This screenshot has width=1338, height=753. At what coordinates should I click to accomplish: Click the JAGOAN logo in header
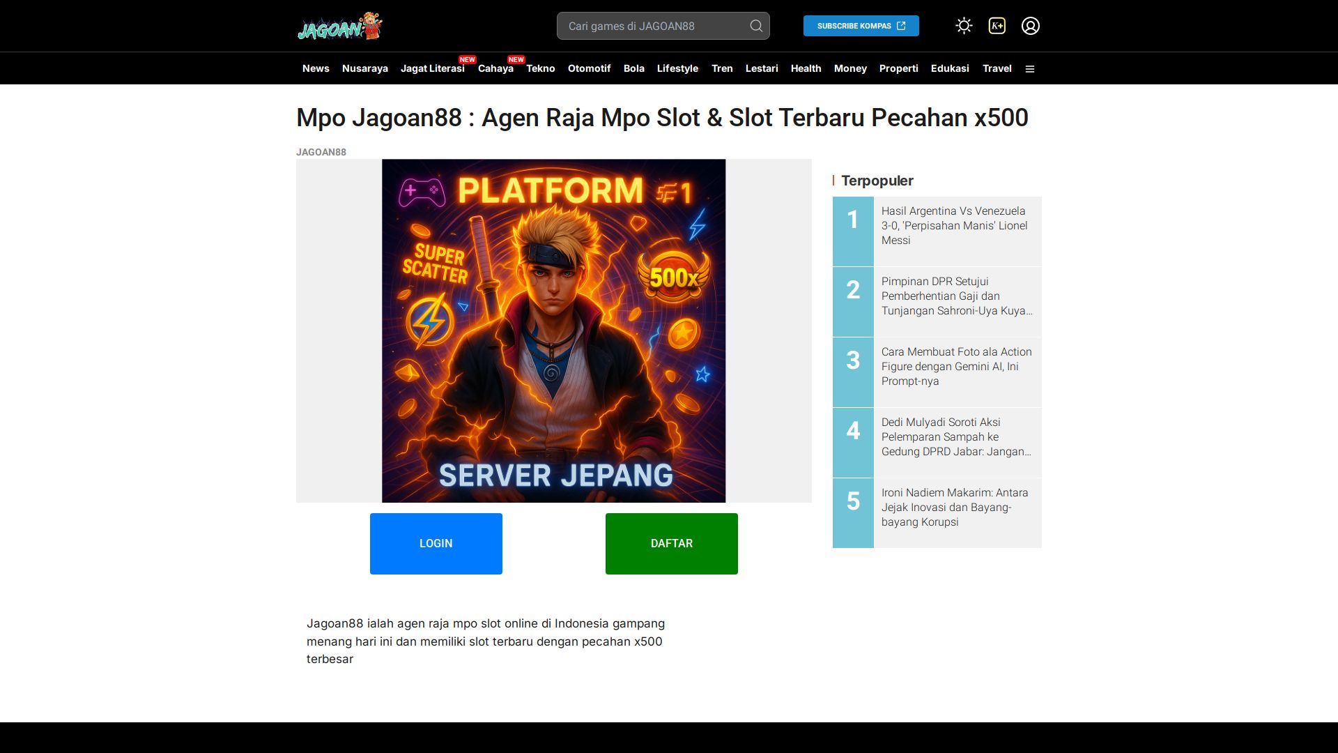pos(339,26)
